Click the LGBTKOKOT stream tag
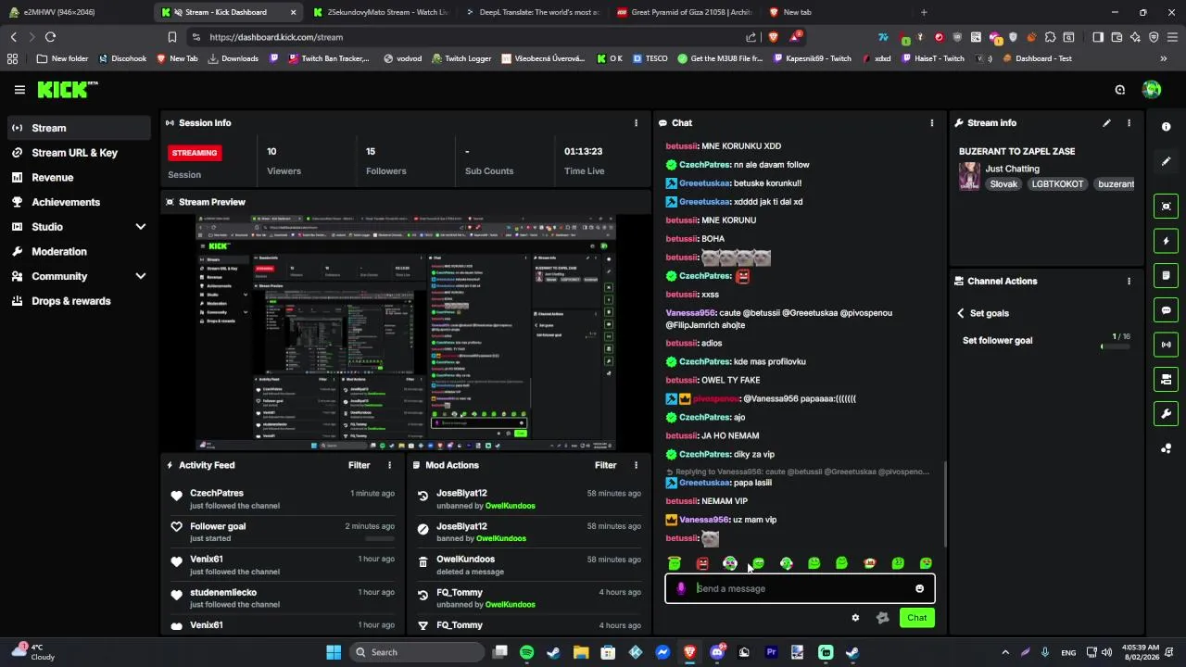 (1057, 183)
